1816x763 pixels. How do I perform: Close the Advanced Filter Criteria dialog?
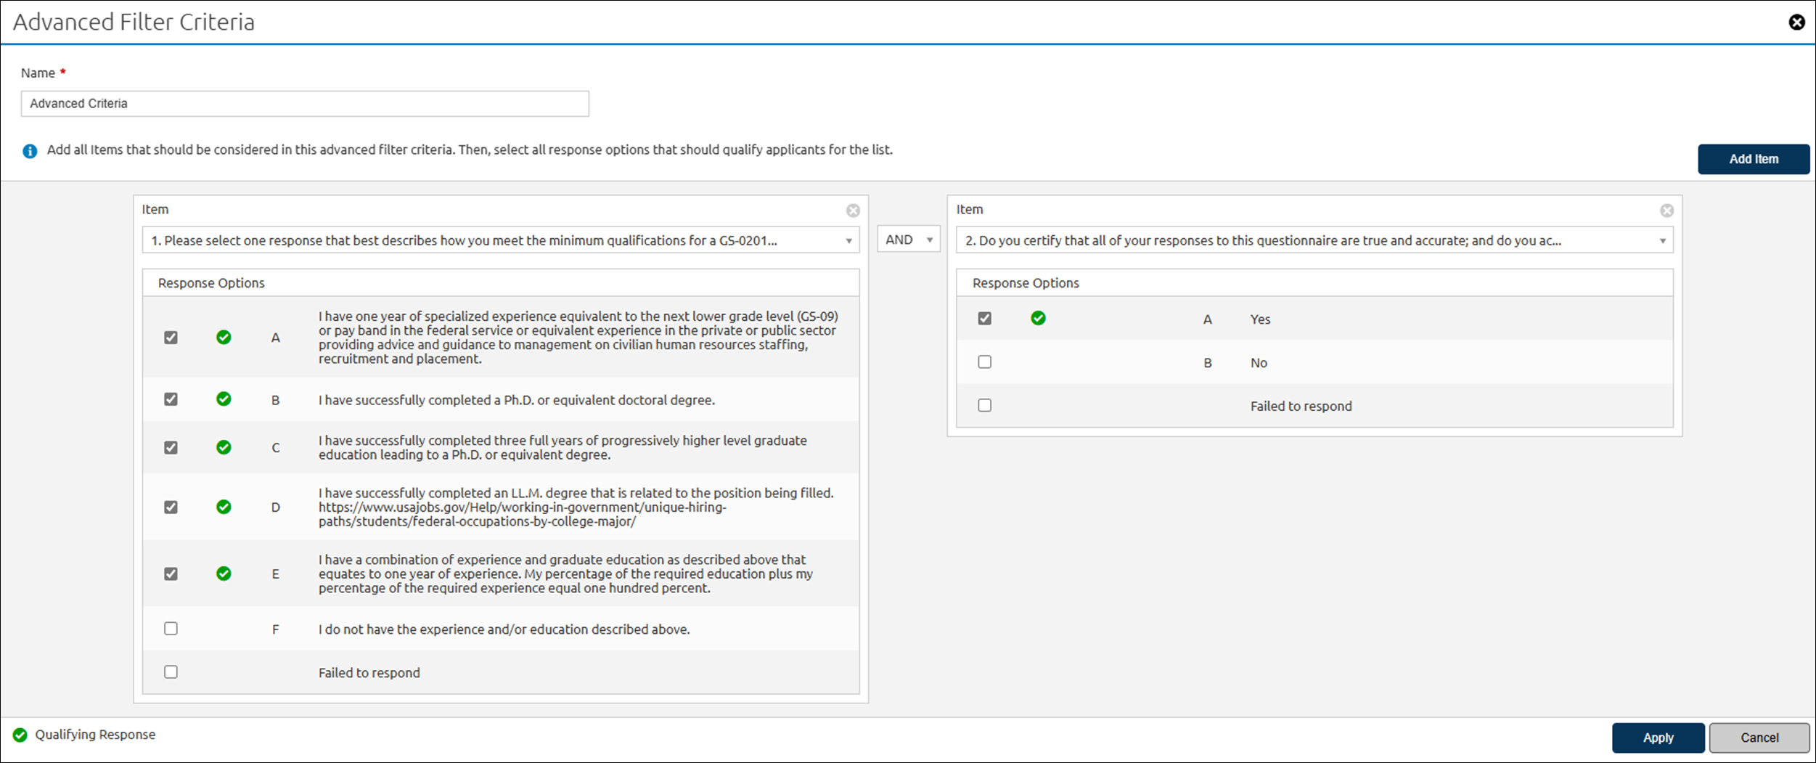point(1796,22)
